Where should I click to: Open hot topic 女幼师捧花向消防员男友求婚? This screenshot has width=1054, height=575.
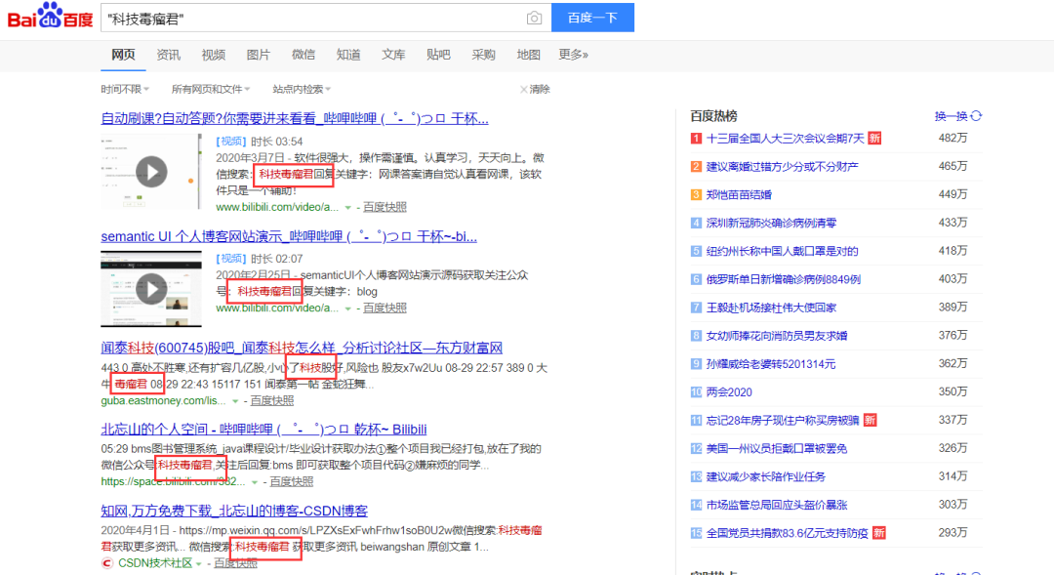777,336
